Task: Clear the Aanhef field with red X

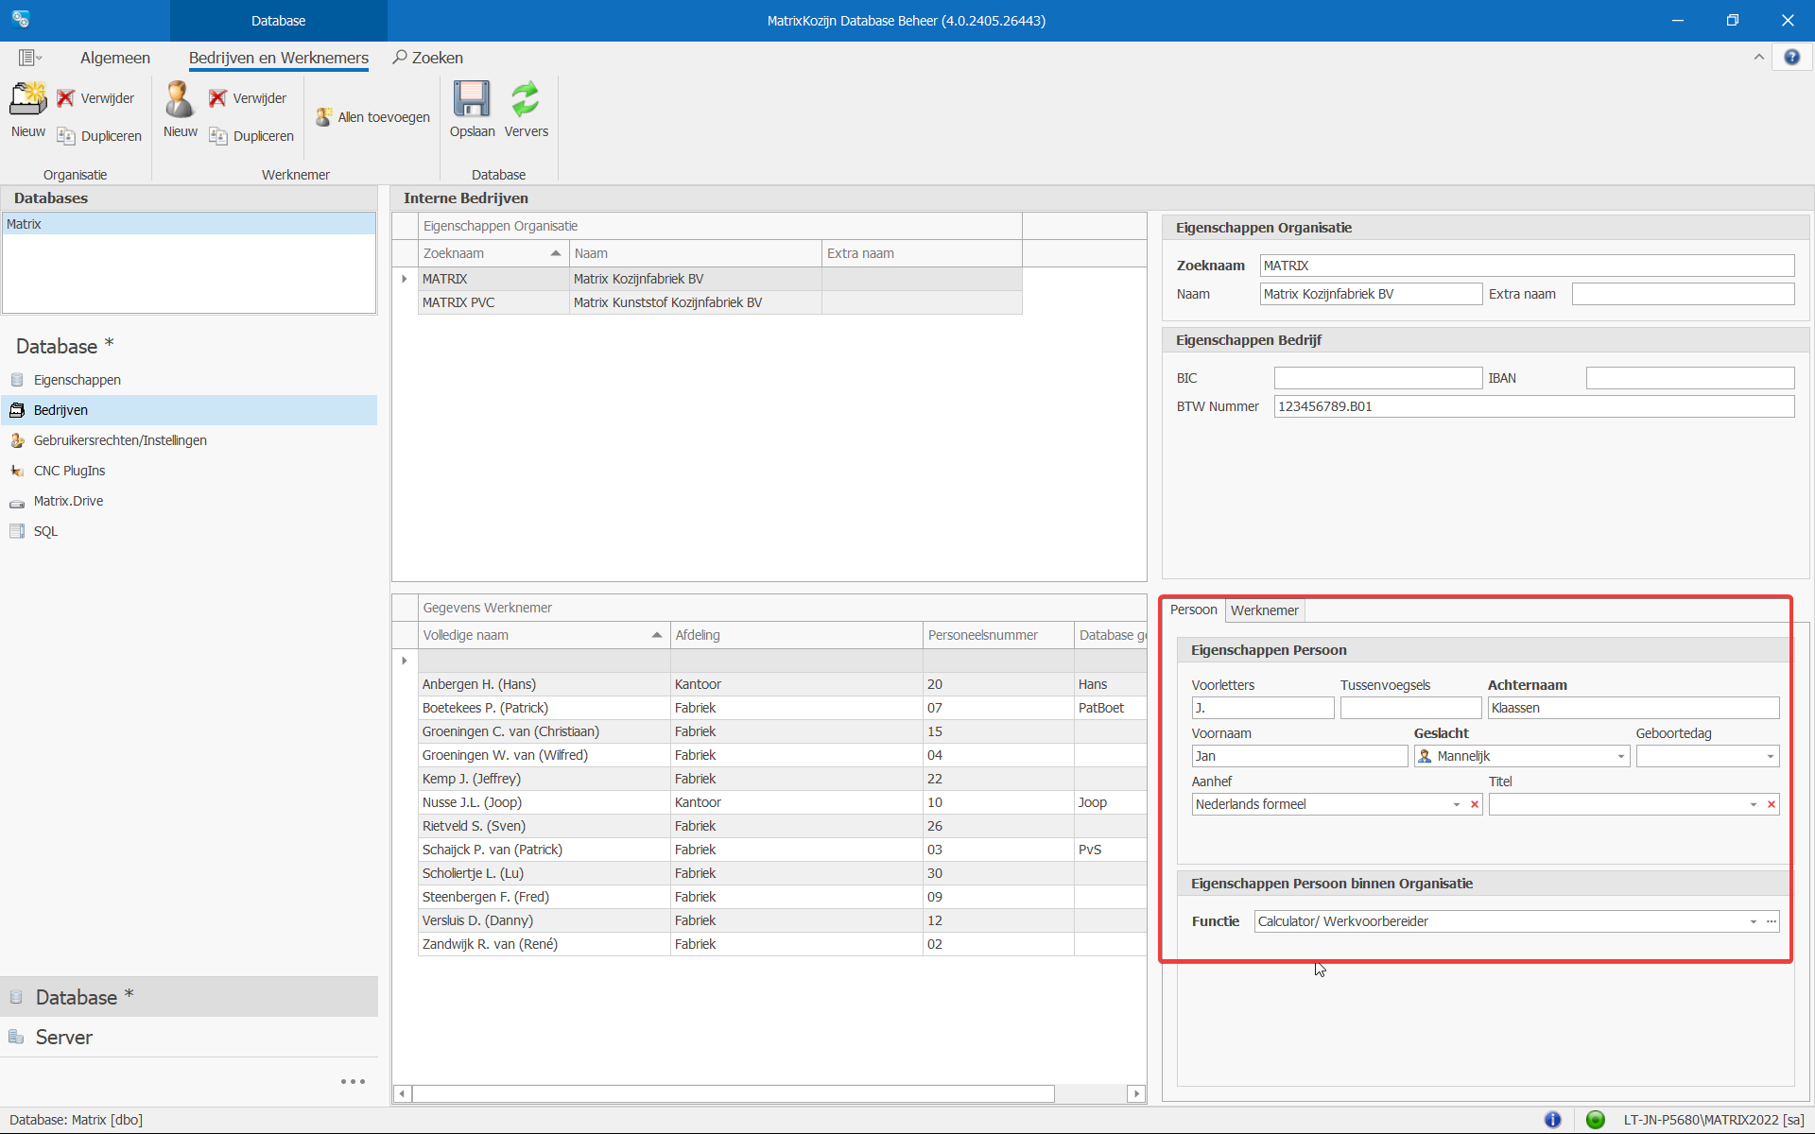Action: 1475,804
